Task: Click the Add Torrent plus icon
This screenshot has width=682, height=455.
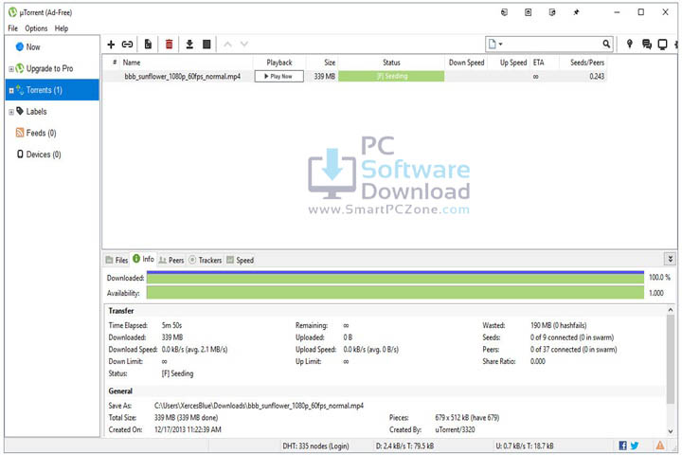Action: [x=111, y=45]
